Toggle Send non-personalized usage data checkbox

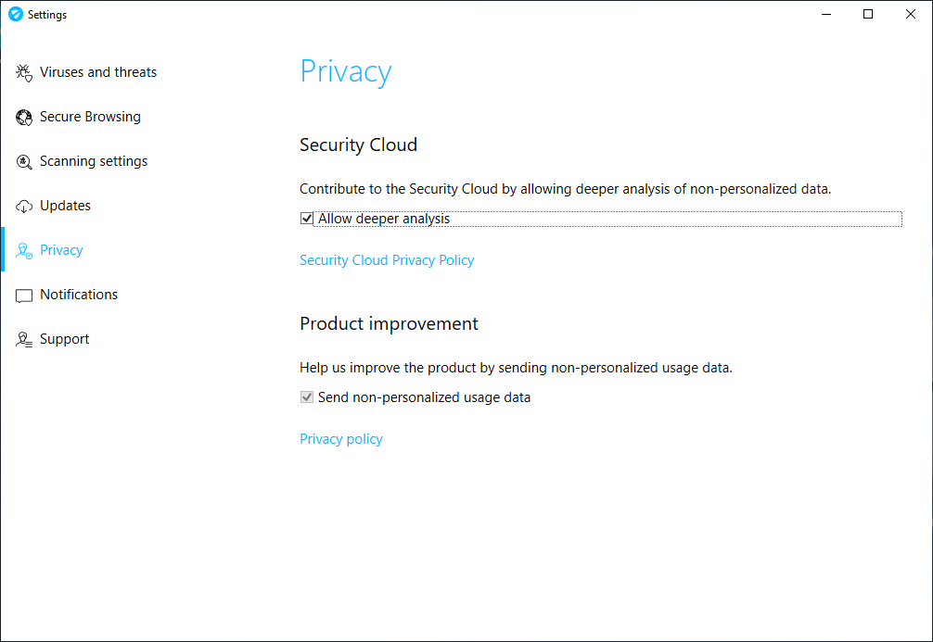(x=307, y=397)
